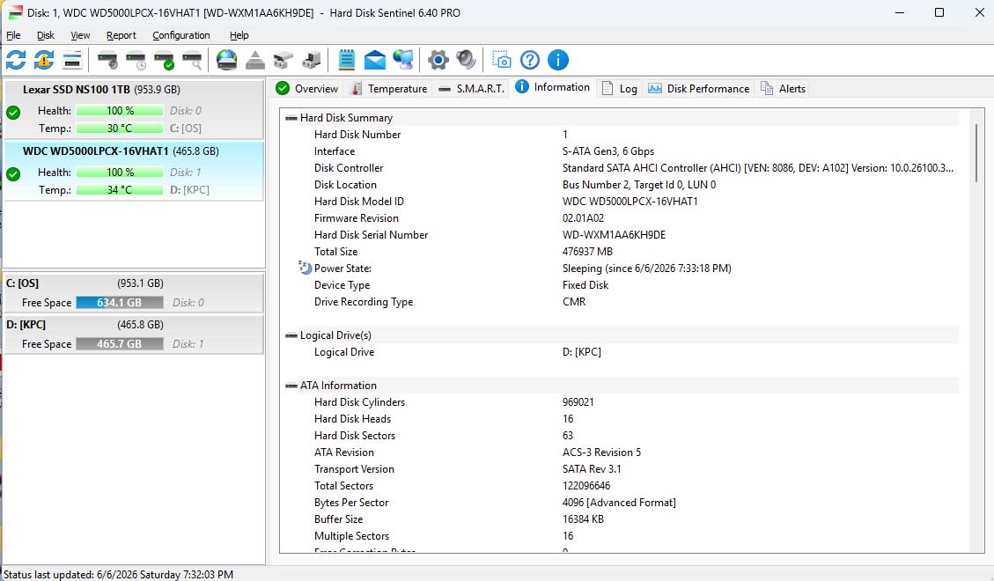Click the Power State sleeping icon
The height and width of the screenshot is (581, 994).
pyautogui.click(x=305, y=268)
